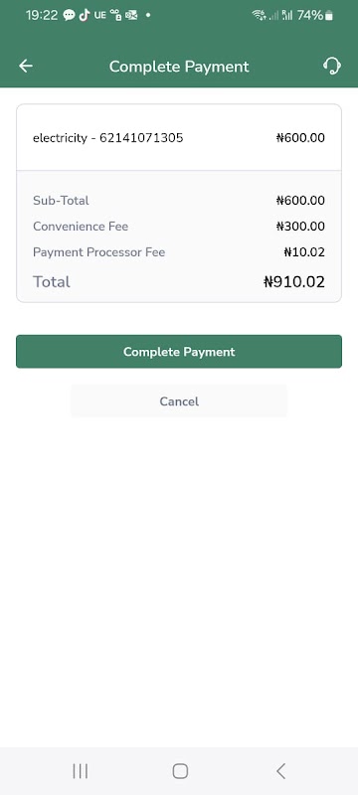The image size is (358, 795).
Task: Tap the TikTok notification icon
Action: coord(85,15)
